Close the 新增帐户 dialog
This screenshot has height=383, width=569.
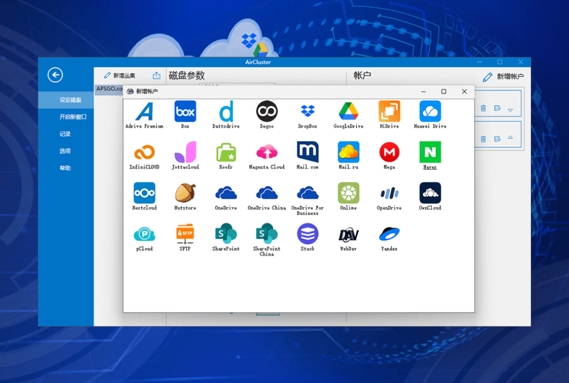click(464, 92)
